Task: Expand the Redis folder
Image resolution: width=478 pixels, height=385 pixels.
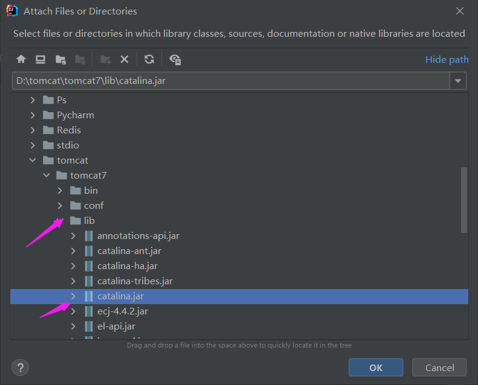Action: pos(33,130)
